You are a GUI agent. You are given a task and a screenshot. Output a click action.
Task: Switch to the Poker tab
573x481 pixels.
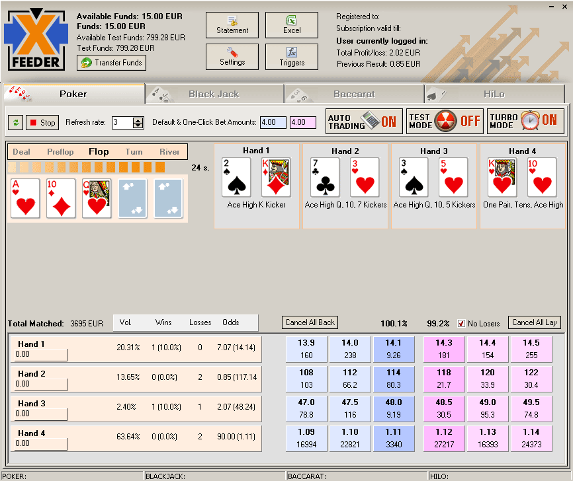[74, 94]
